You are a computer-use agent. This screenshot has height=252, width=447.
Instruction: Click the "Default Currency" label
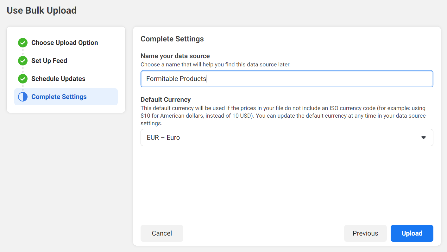166,100
